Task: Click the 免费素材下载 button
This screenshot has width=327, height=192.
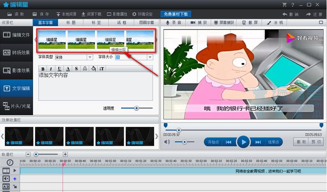Action: (x=175, y=14)
